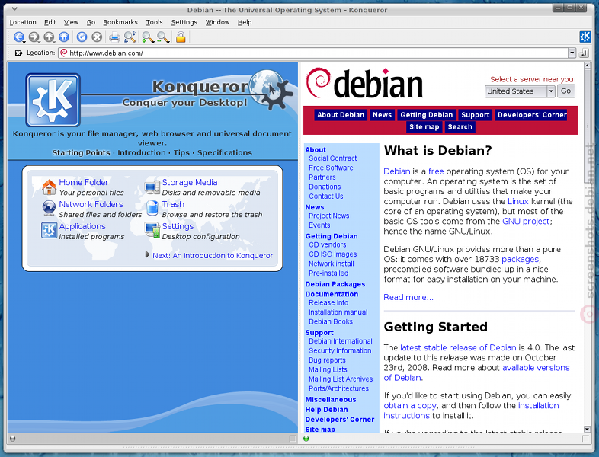Open the Help menu
Image resolution: width=599 pixels, height=457 pixels.
tap(245, 22)
